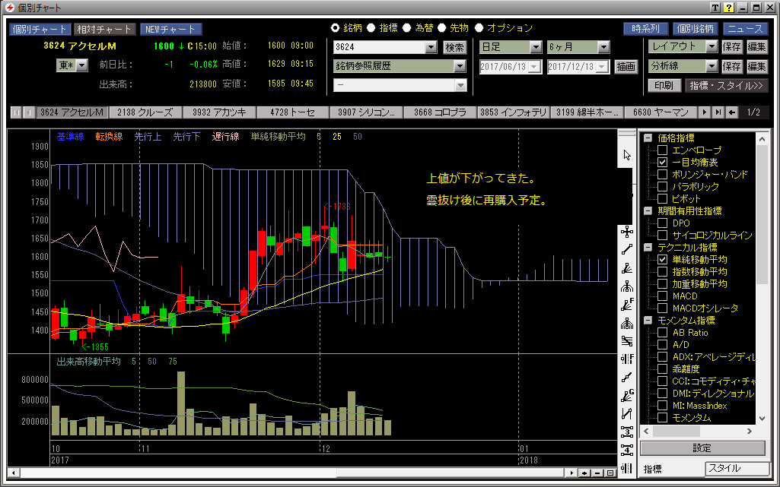
Task: Select the Fibonacci fan tool marked F
Action: [x=627, y=305]
